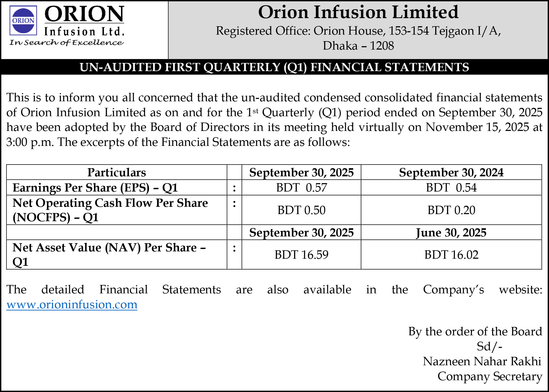Select the Un-Audited First Quarterly banner heading

click(x=274, y=67)
